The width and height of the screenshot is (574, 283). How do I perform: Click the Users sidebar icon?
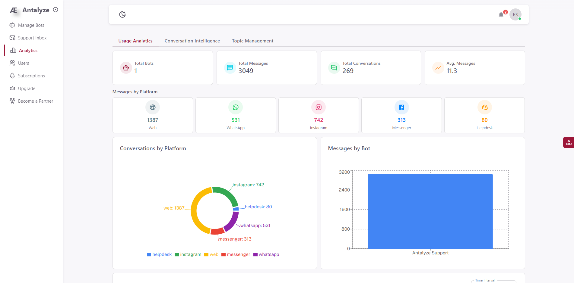pos(12,63)
